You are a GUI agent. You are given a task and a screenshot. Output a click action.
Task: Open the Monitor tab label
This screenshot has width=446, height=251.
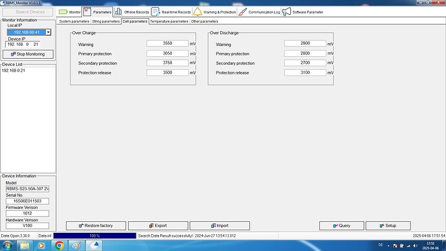tap(75, 12)
